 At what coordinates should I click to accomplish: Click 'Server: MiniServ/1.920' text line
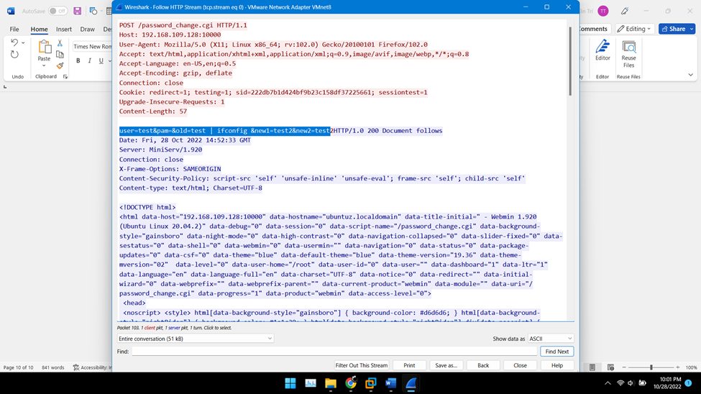tap(160, 150)
